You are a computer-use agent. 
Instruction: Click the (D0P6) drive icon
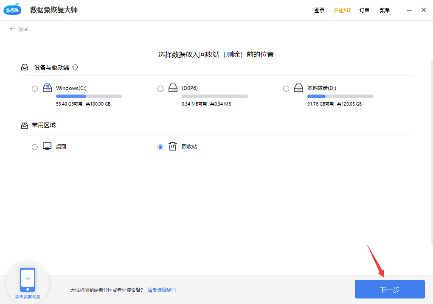pyautogui.click(x=173, y=88)
